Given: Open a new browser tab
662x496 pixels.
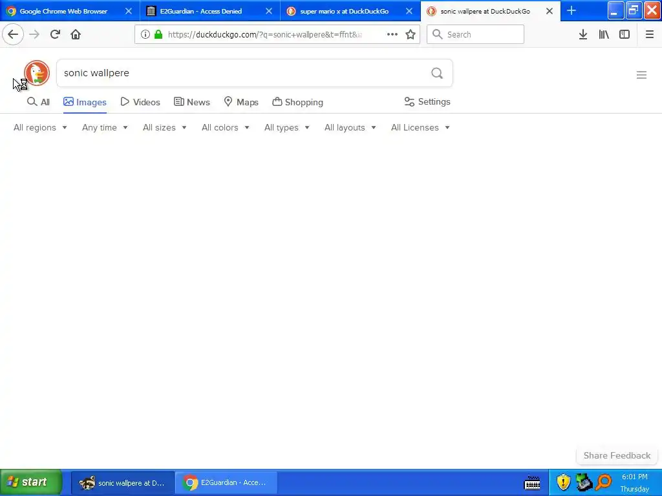Looking at the screenshot, I should tap(571, 11).
